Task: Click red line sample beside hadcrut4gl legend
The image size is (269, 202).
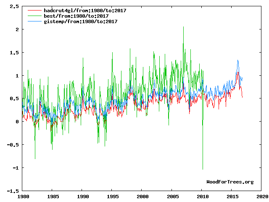Action: tap(34, 10)
